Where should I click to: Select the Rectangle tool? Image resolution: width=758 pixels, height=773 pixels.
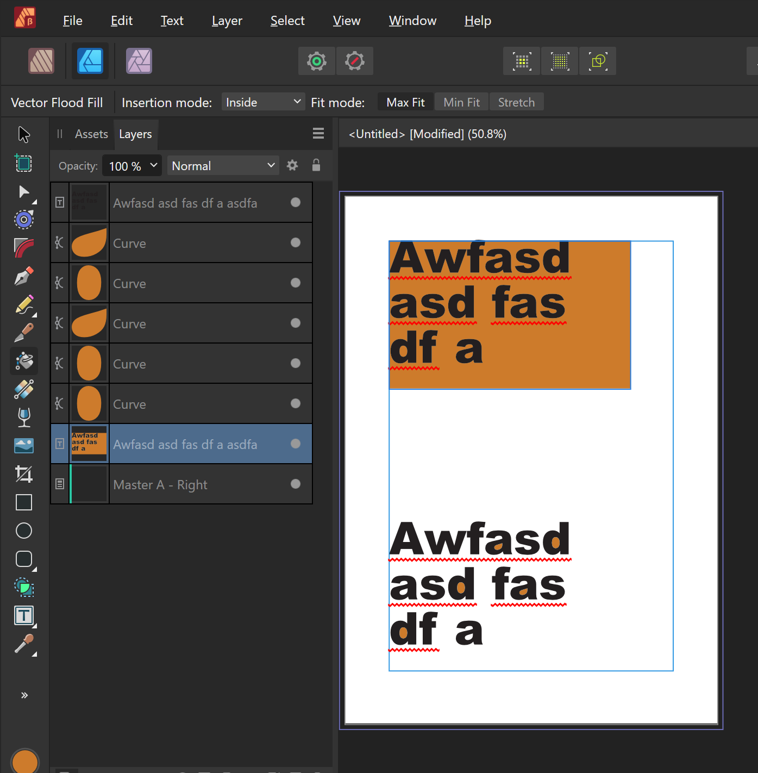pyautogui.click(x=24, y=502)
